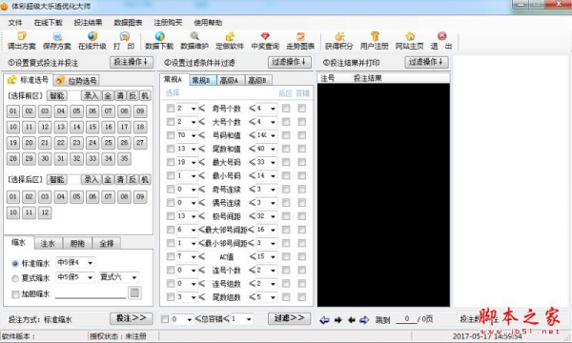Click the 投注结果 column header
Viewport: 572px width, 343px height.
368,78
